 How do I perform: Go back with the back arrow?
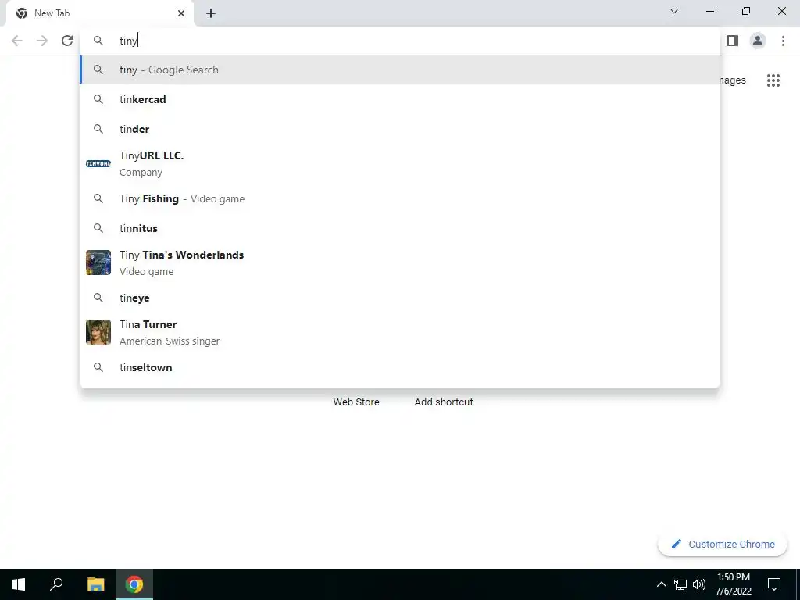(x=17, y=41)
